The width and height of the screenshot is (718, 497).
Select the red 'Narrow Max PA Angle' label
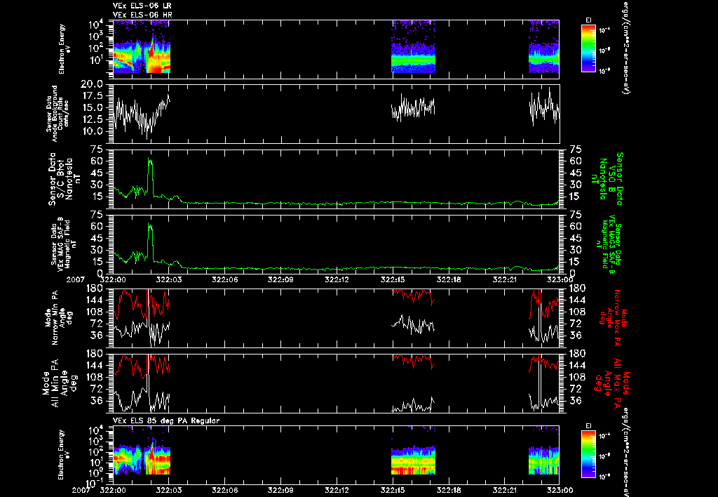coord(614,318)
